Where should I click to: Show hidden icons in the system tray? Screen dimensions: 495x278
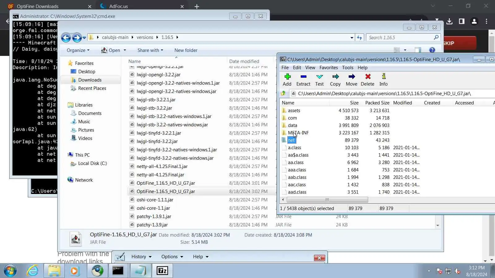point(429,271)
